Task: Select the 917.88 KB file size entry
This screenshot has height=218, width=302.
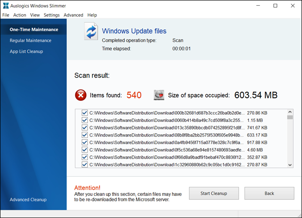Action: pyautogui.click(x=257, y=143)
